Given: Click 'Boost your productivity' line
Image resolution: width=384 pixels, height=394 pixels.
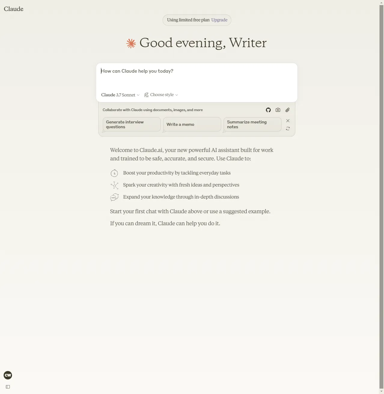Looking at the screenshot, I should click(x=177, y=173).
